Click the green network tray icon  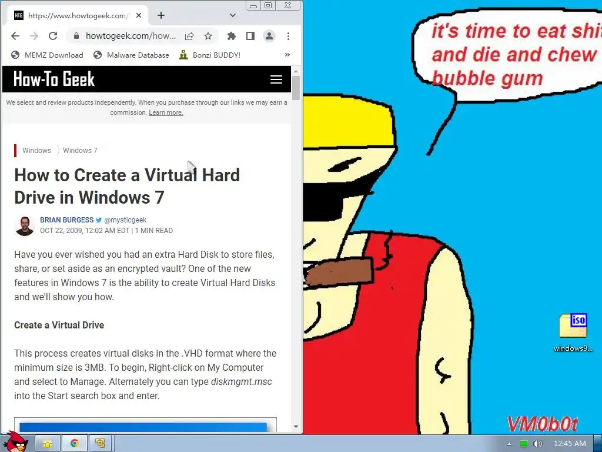(524, 444)
